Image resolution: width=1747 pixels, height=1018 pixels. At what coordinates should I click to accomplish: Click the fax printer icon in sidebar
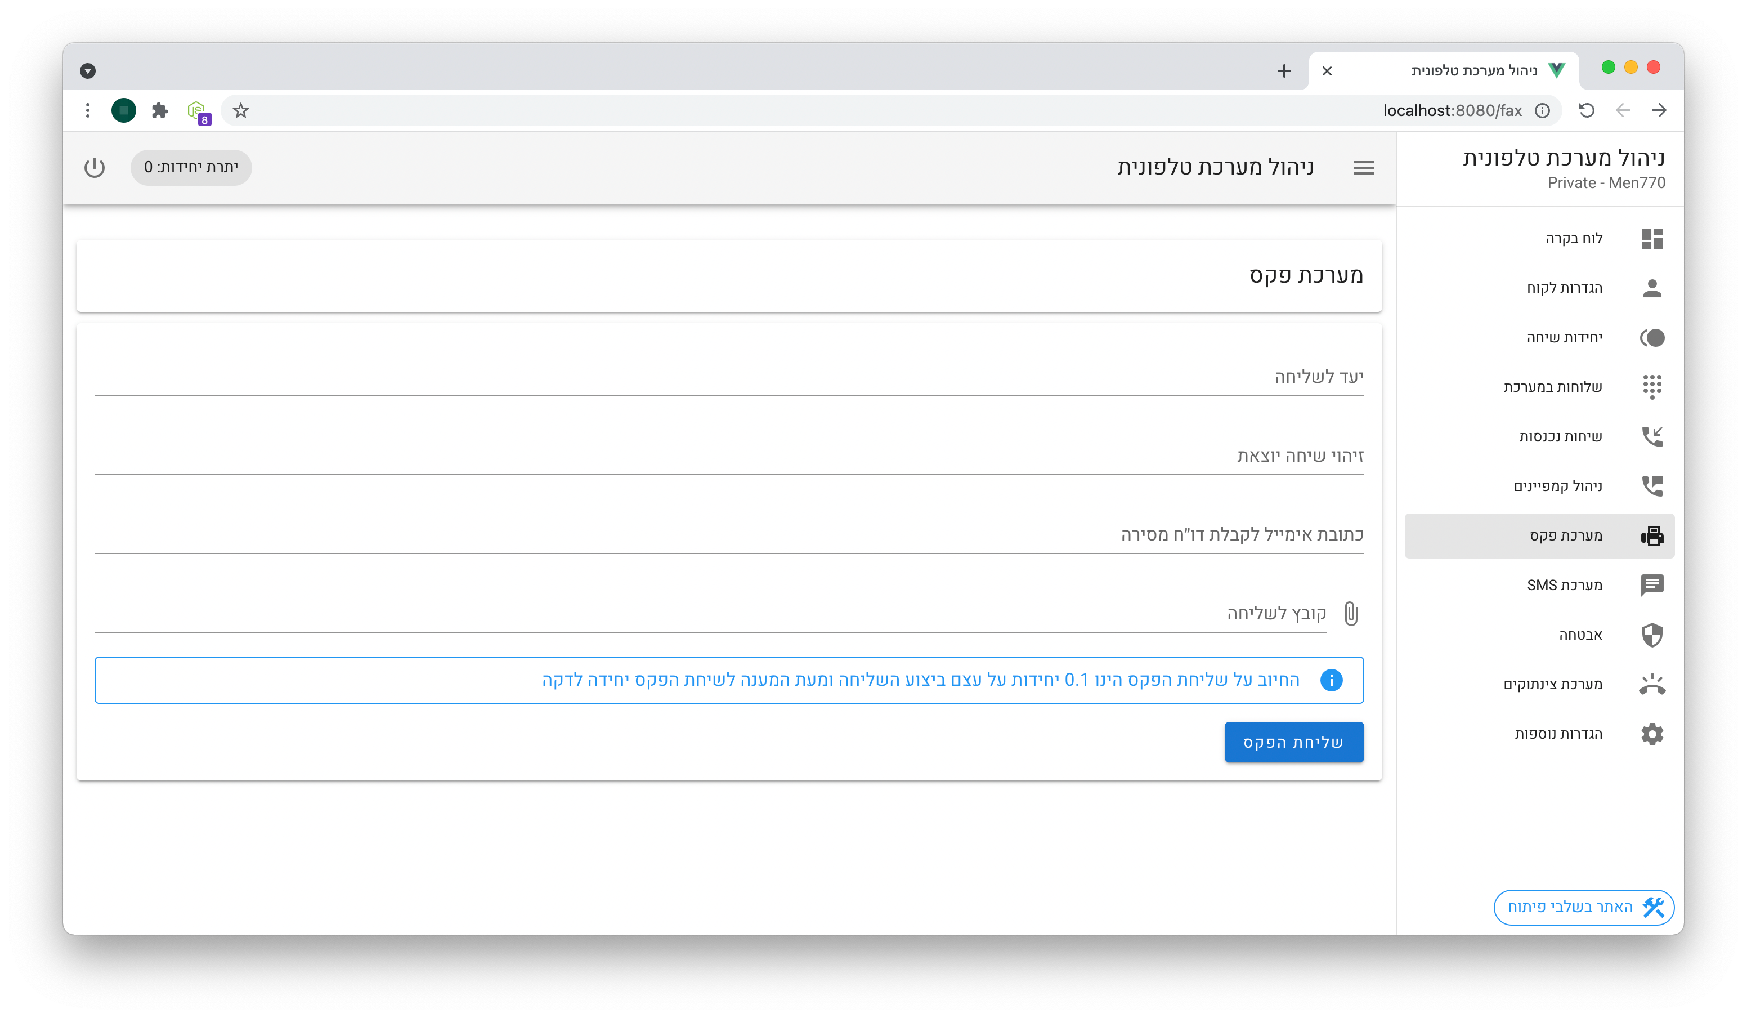tap(1651, 535)
